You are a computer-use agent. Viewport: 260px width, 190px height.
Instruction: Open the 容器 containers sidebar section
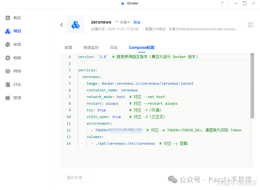coord(13,44)
